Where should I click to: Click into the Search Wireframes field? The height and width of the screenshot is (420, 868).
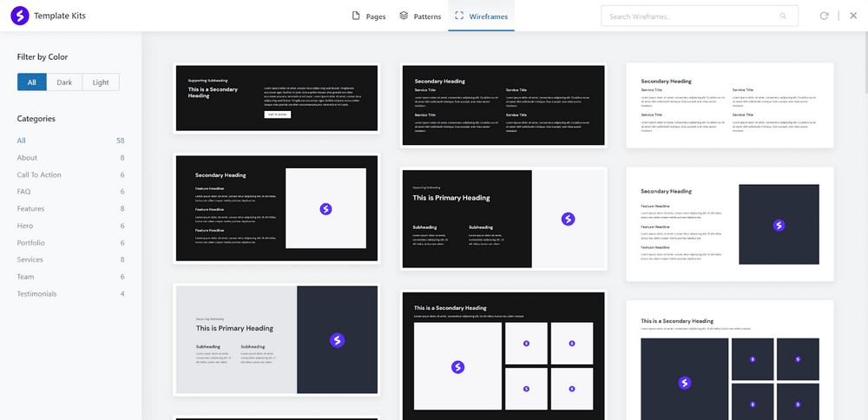tap(700, 16)
